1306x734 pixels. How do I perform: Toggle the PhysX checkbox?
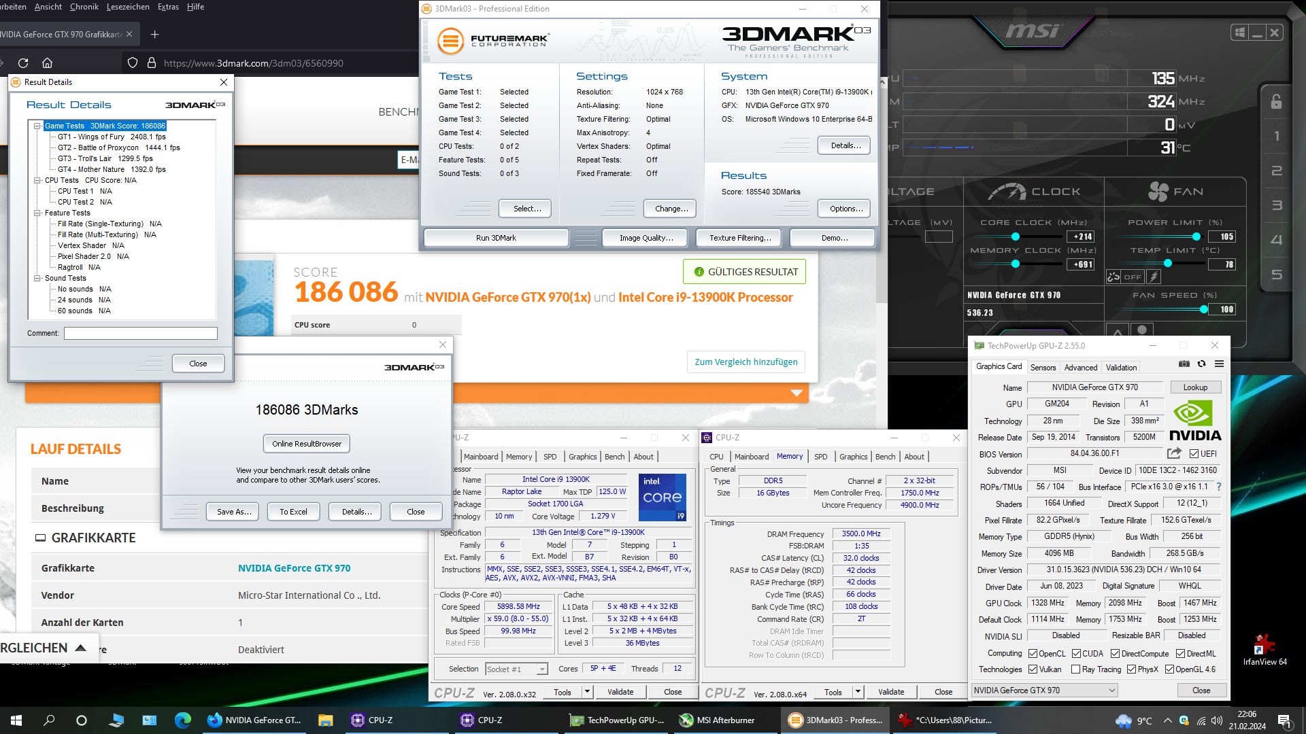point(1131,669)
